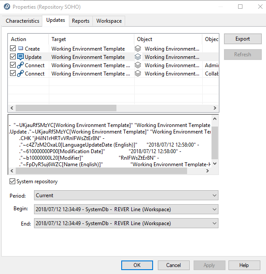Click the Export button
The width and height of the screenshot is (266, 274).
242,39
